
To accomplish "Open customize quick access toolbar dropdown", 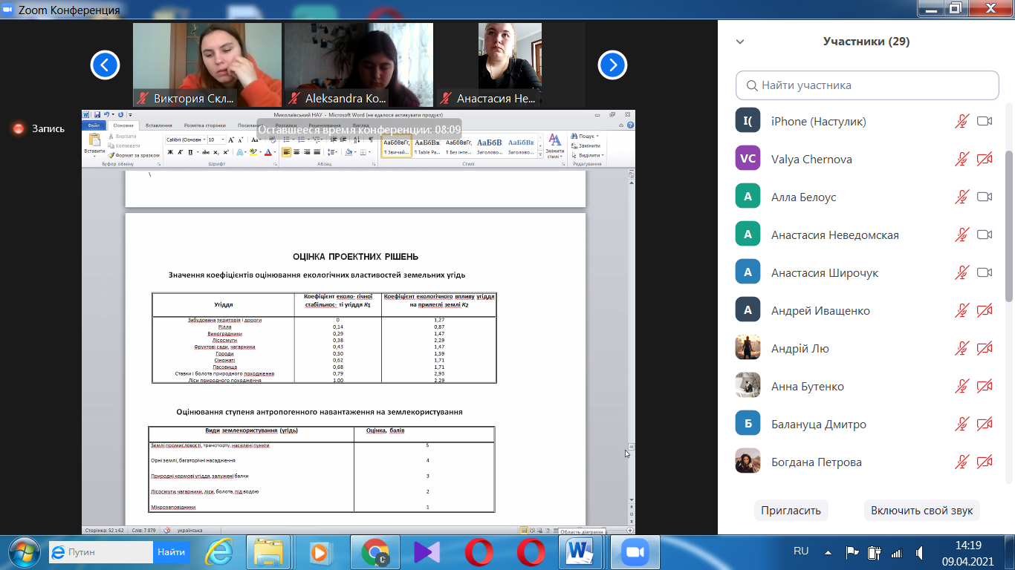I will (130, 114).
